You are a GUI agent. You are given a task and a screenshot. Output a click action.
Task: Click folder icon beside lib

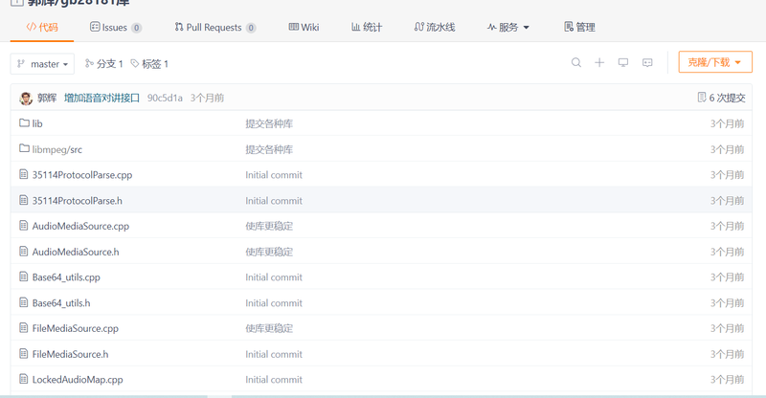24,123
